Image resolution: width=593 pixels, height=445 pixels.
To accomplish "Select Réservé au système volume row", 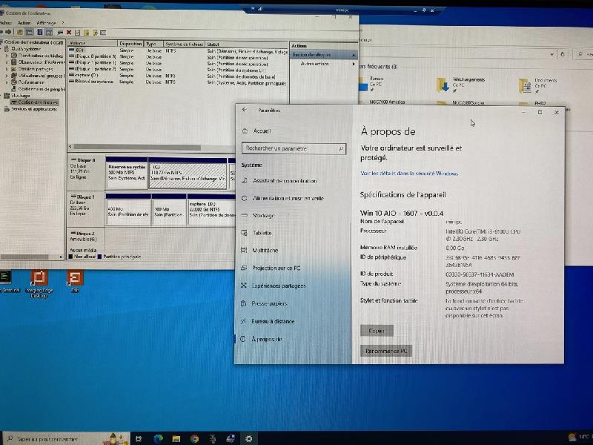I will (178, 82).
